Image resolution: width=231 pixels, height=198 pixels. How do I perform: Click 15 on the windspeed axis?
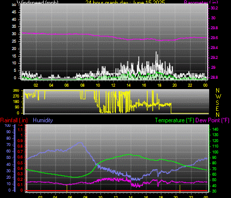(14, 56)
